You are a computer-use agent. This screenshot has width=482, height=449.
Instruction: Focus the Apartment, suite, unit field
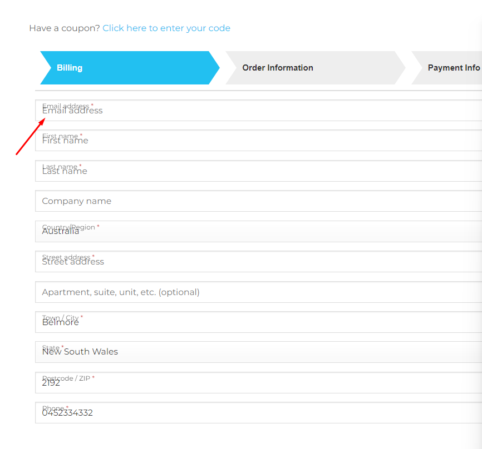258,292
